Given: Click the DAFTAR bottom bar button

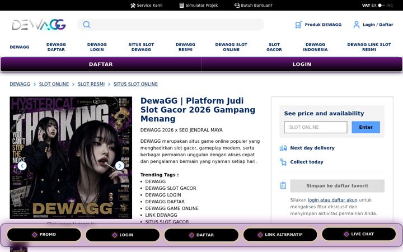Looking at the screenshot, I should (x=201, y=235).
